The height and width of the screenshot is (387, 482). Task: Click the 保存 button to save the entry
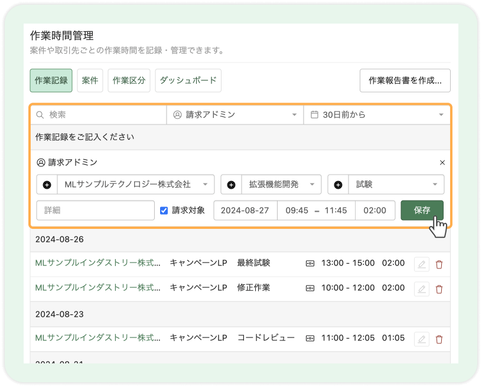point(422,210)
